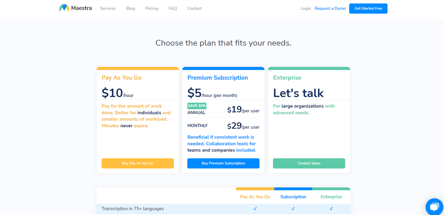The width and height of the screenshot is (444, 215).
Task: Click the Subscription transcription checkmark
Action: pyautogui.click(x=293, y=208)
